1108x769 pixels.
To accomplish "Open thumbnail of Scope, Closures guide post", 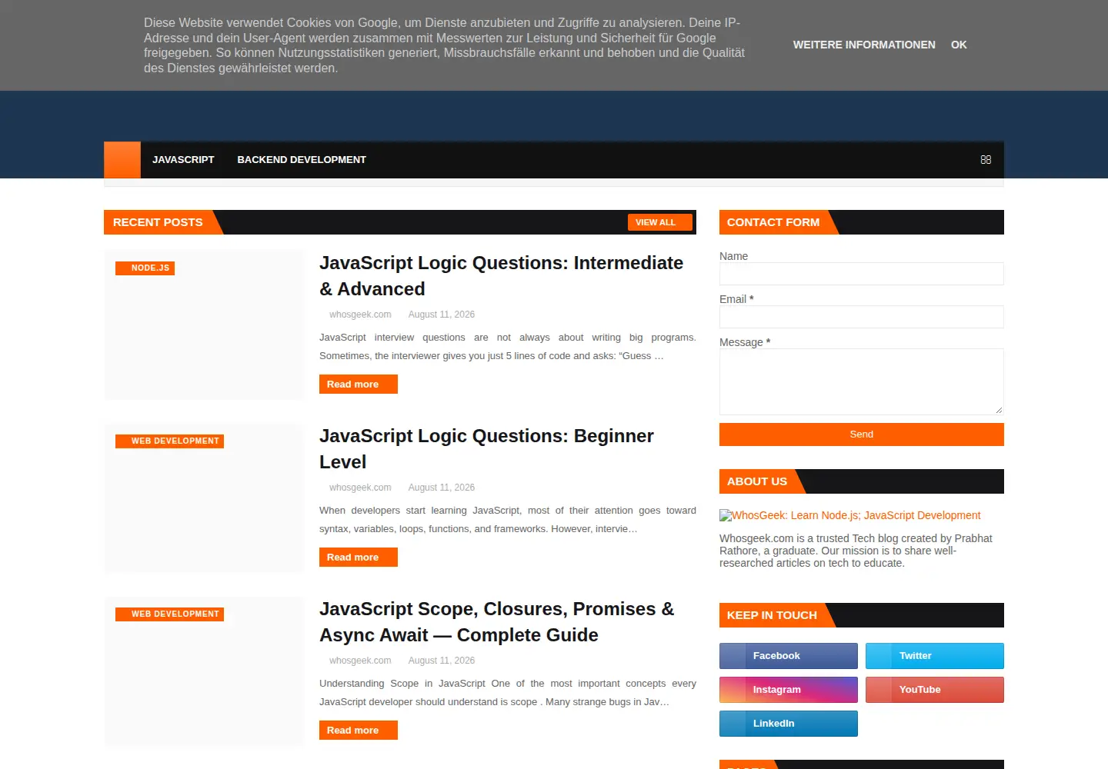I will click(x=204, y=670).
